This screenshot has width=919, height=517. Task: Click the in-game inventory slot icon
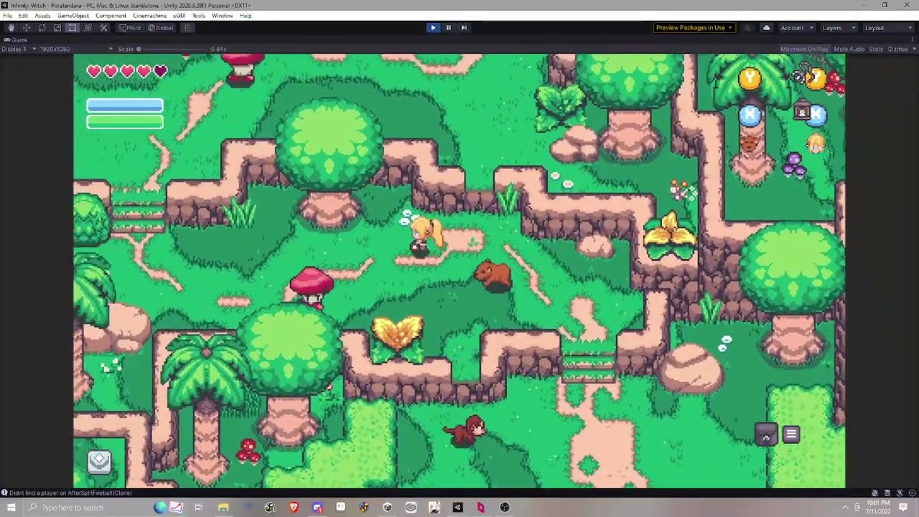[x=766, y=435]
